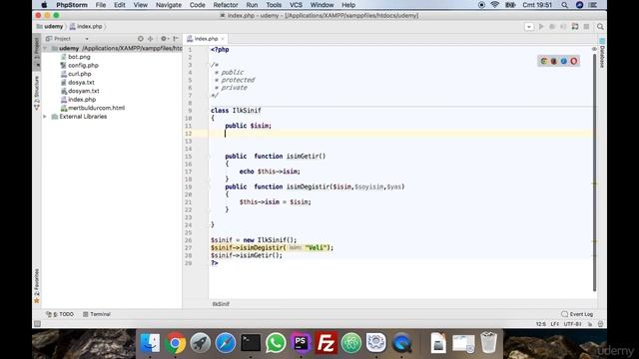Open Safari from the Dock
The width and height of the screenshot is (639, 359).
226,343
